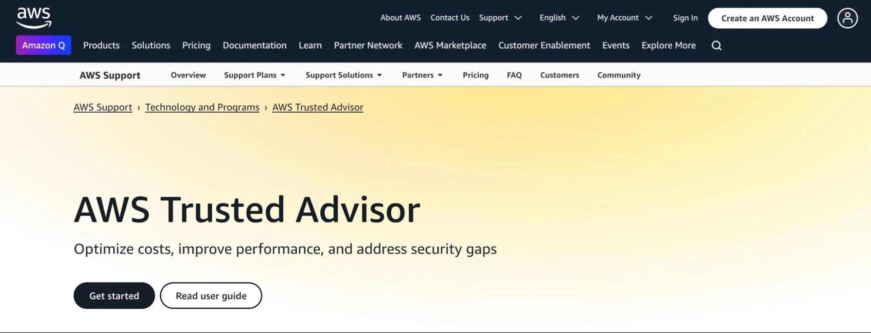
Task: Expand the English language dropdown
Action: (559, 18)
